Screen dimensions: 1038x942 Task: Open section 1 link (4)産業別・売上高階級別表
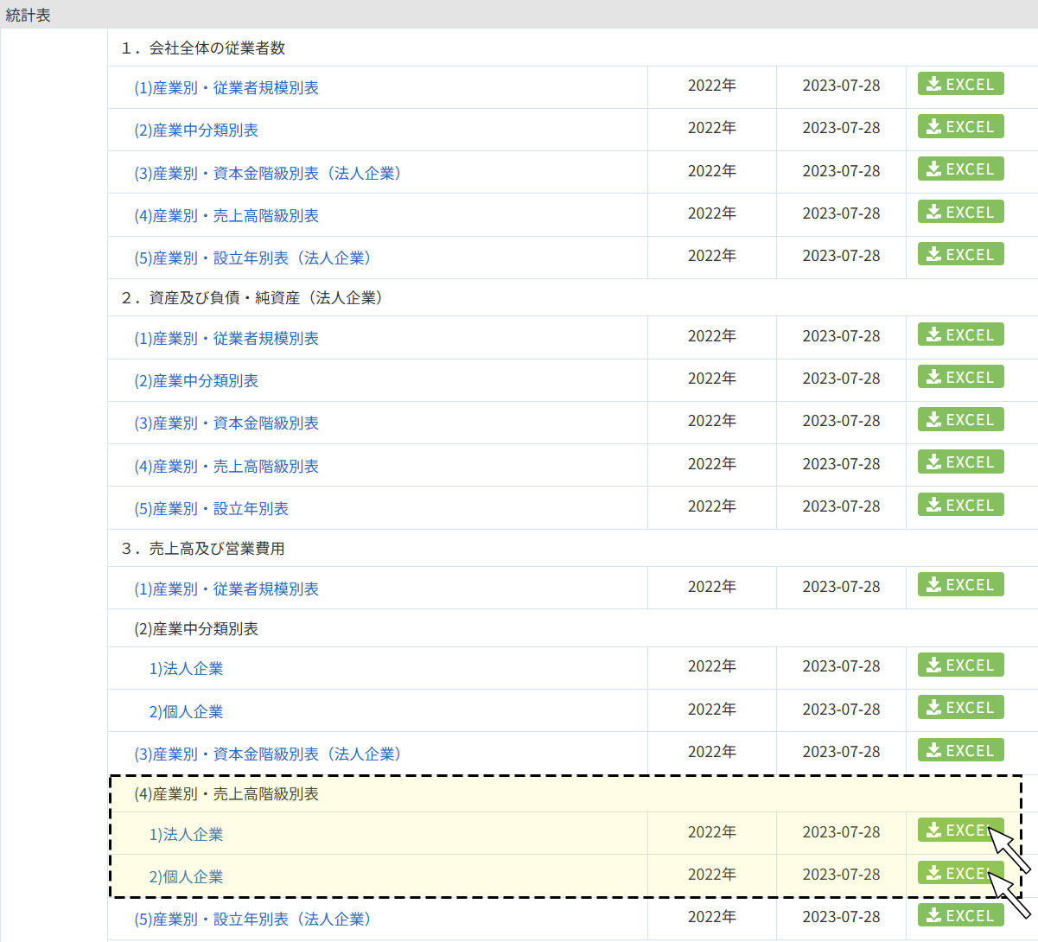(226, 216)
